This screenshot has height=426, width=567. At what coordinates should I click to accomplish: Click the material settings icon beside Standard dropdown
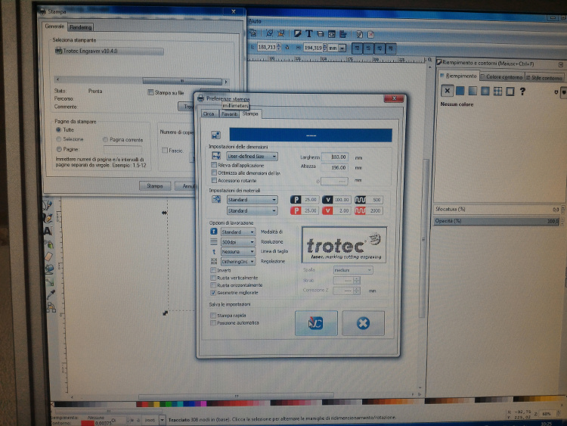(216, 199)
